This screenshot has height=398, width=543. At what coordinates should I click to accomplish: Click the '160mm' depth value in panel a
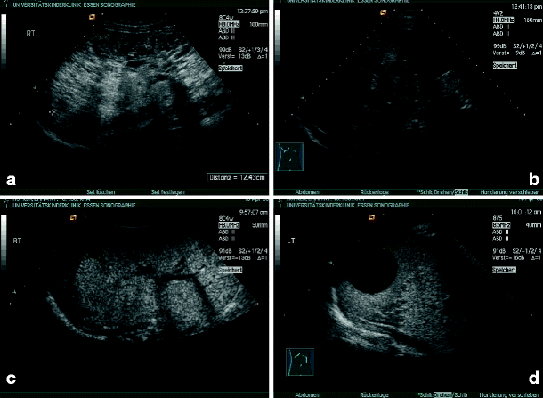pyautogui.click(x=258, y=25)
